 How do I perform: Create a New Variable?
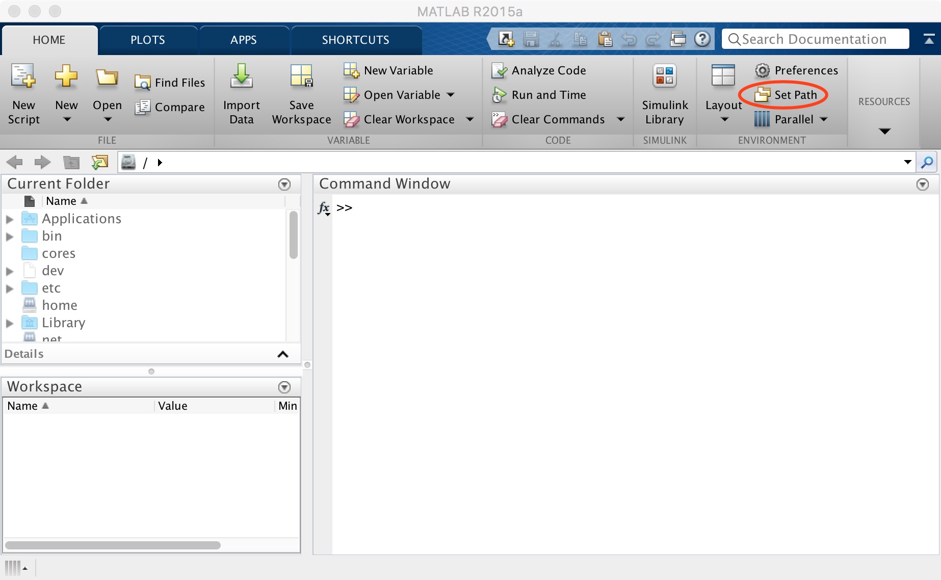[388, 70]
